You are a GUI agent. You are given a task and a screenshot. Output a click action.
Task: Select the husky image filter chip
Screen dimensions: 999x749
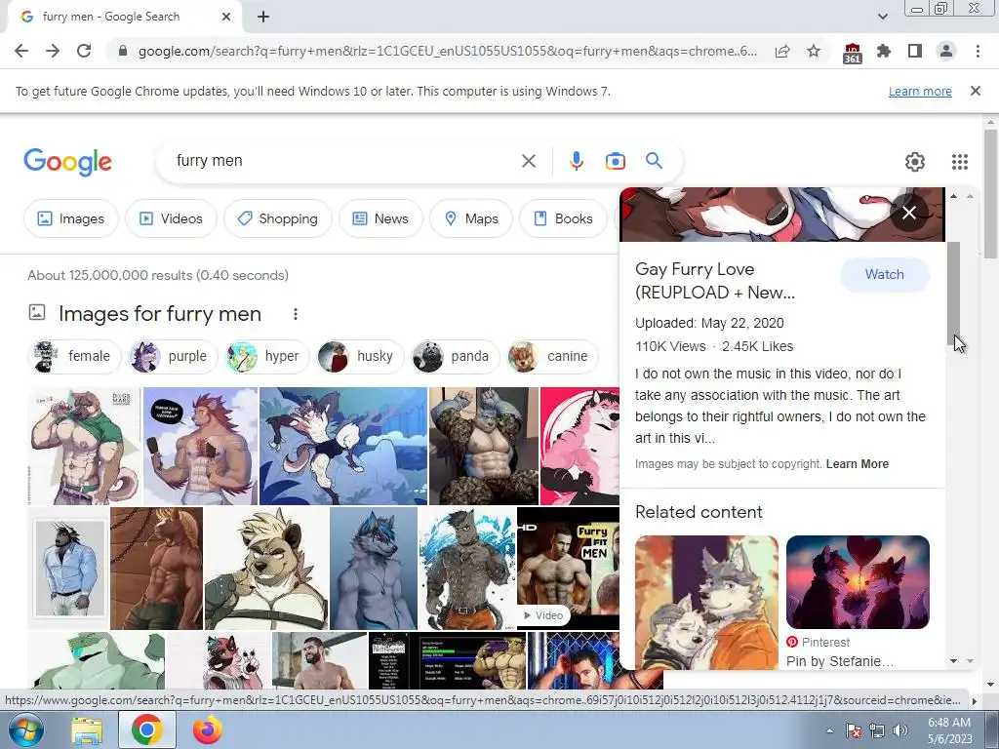click(361, 356)
